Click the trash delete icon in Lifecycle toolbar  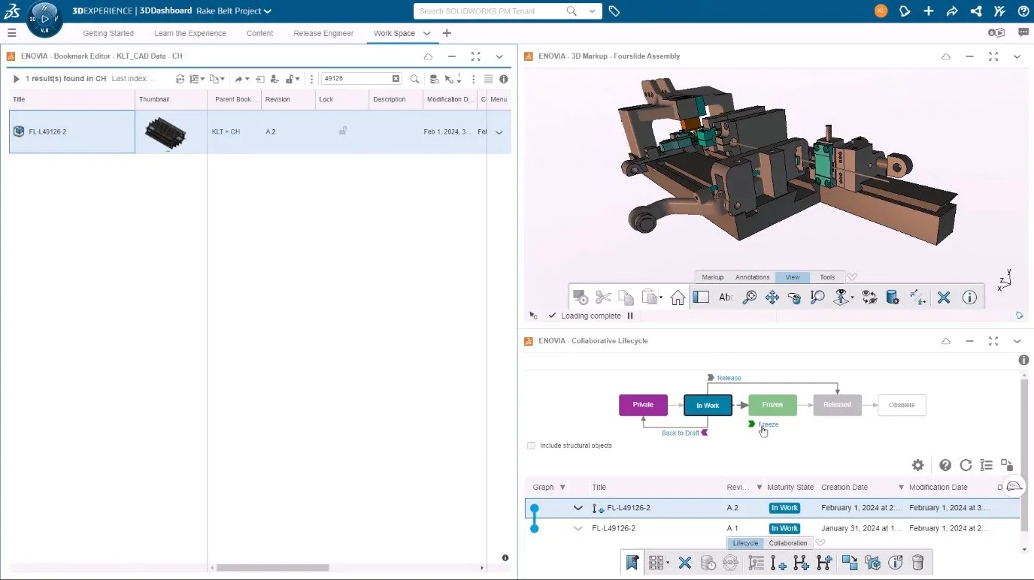pyautogui.click(x=917, y=562)
